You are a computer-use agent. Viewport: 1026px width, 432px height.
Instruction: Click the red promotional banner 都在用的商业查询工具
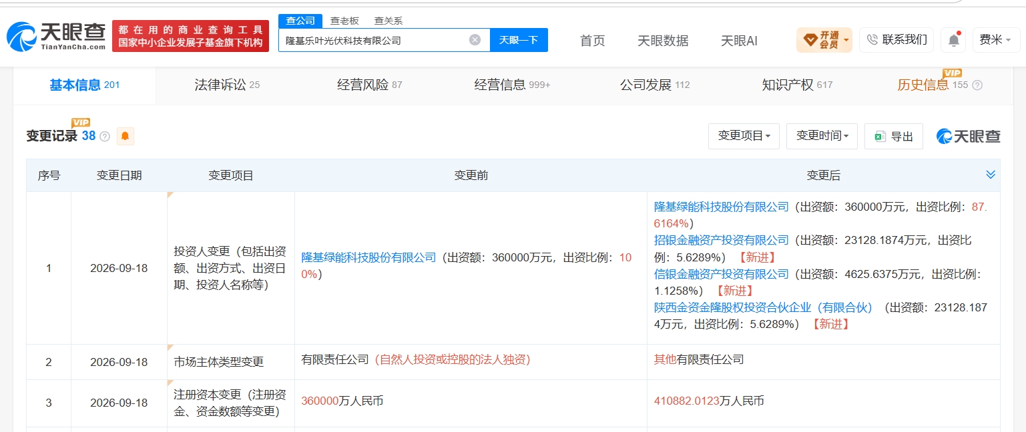click(x=190, y=37)
